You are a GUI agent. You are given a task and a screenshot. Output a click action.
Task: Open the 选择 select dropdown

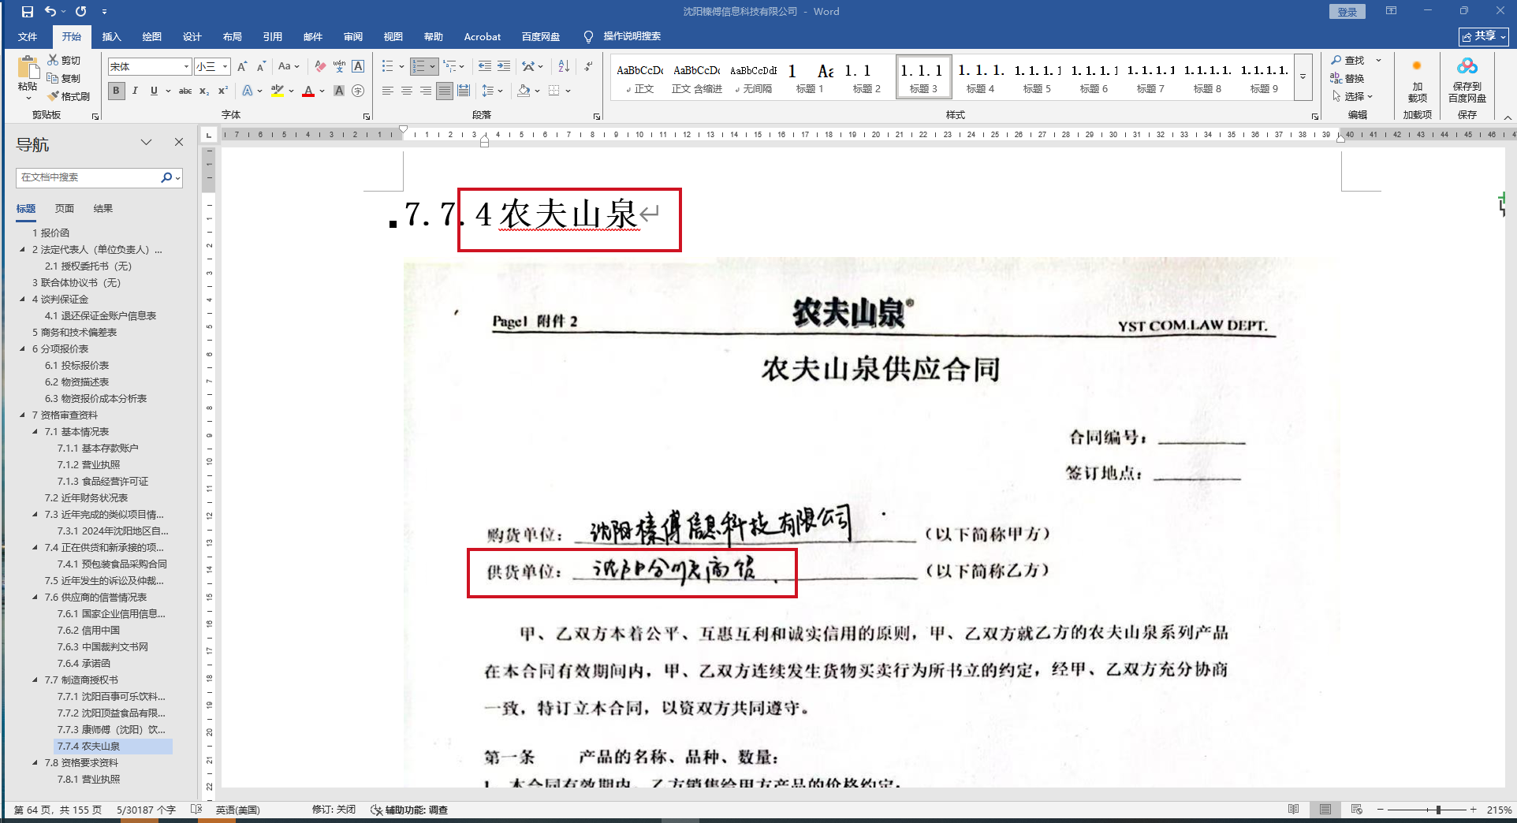[1353, 96]
